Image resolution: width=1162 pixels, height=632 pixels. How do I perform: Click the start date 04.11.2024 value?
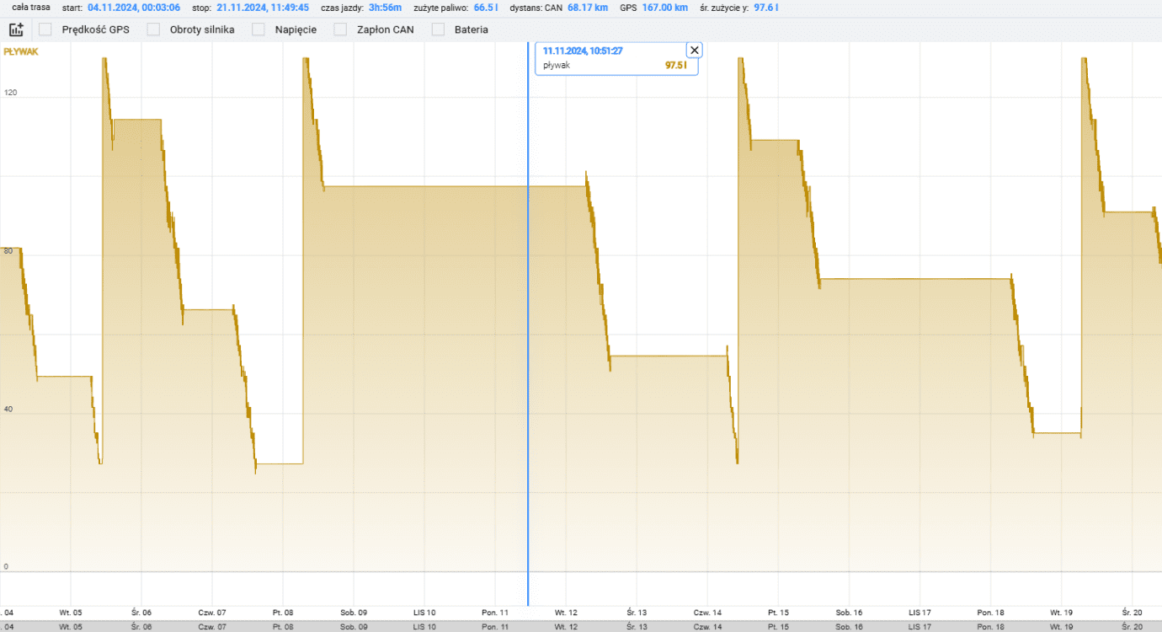(134, 8)
